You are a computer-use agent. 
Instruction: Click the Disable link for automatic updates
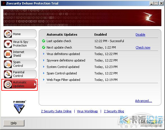[x=140, y=35]
